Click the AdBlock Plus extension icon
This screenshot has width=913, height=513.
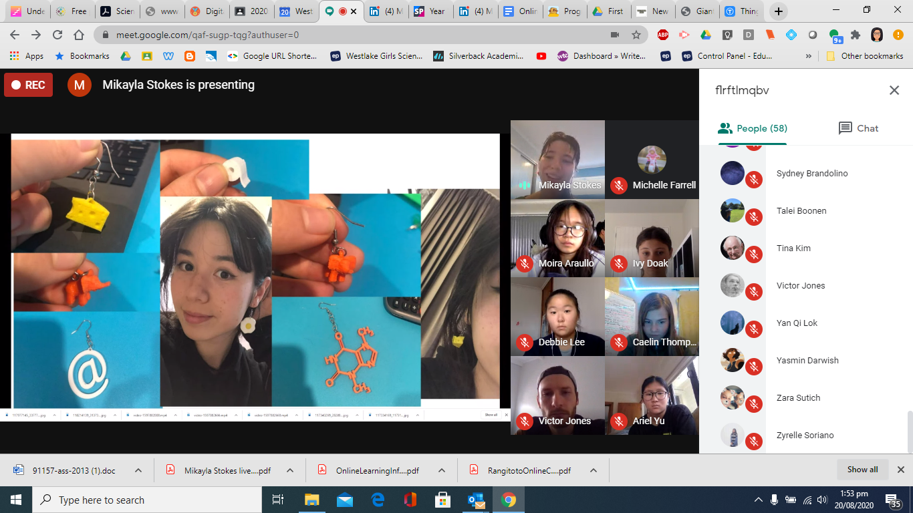click(663, 35)
